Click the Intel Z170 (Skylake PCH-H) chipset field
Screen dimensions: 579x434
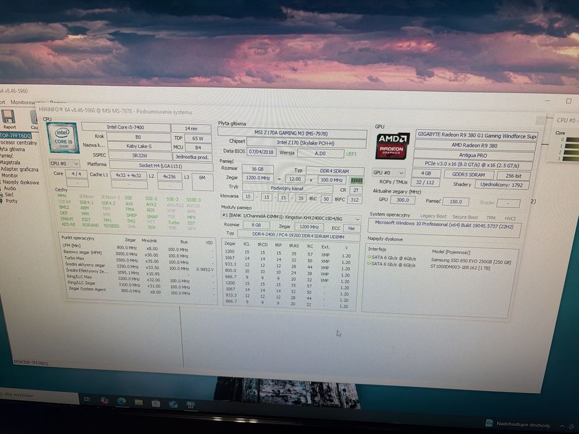[x=306, y=143]
